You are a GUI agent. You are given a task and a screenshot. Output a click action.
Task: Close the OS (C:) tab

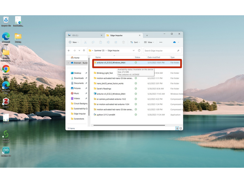[101, 35]
